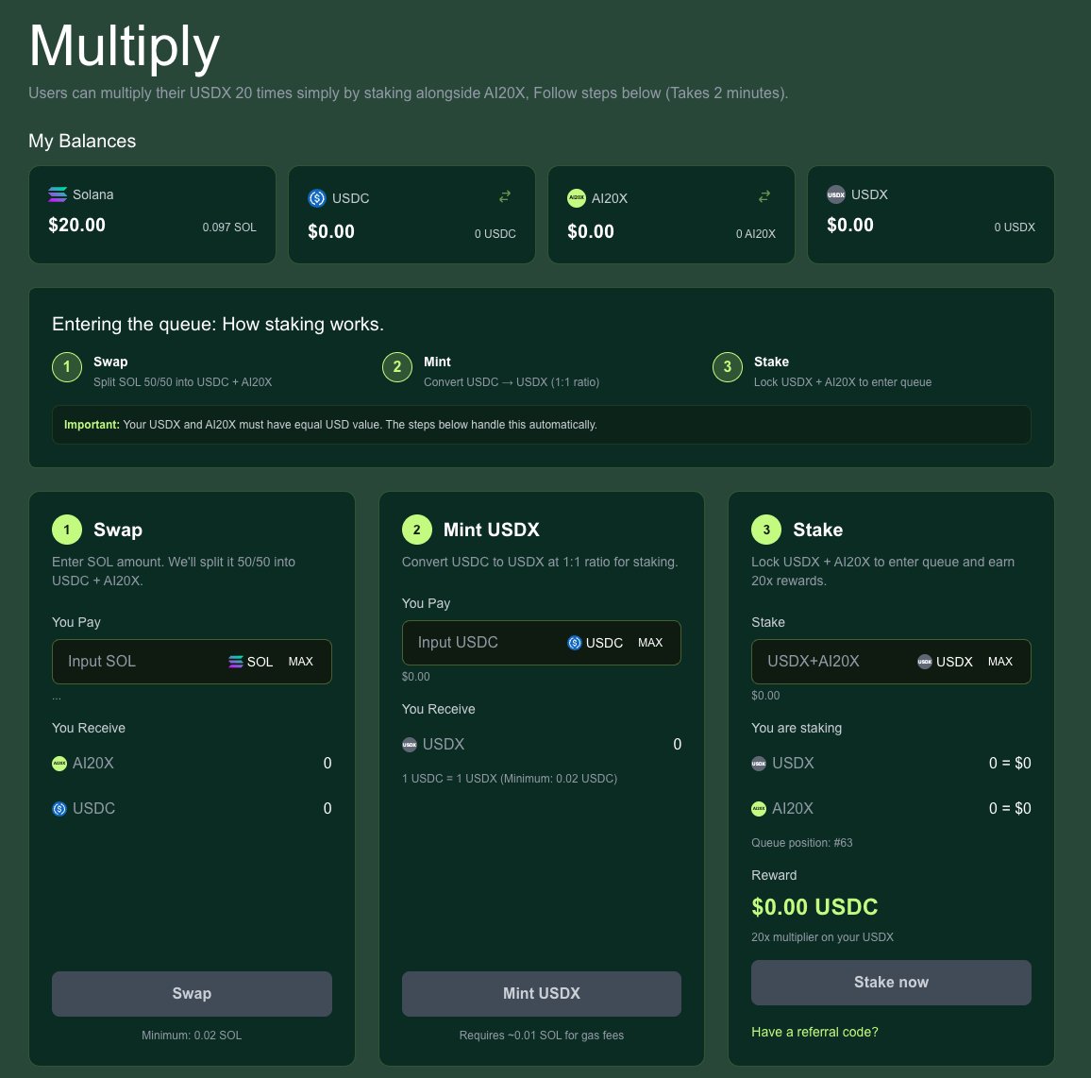Click the USDC icon in Mint input
Image resolution: width=1091 pixels, height=1078 pixels.
coord(574,643)
